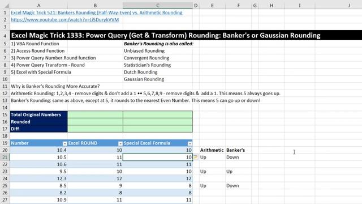The height and width of the screenshot is (204, 362).
Task: Open Special Excel Formula filter dropdown
Action: coord(190,143)
